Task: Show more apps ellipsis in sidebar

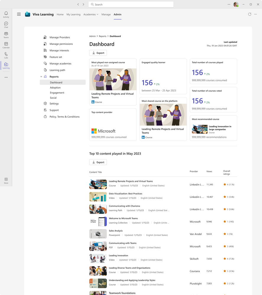Action: [x=6, y=77]
